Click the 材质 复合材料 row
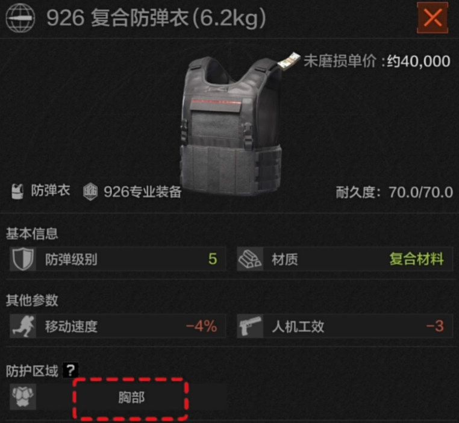Screen dimensions: 459x423 pyautogui.click(x=345, y=259)
